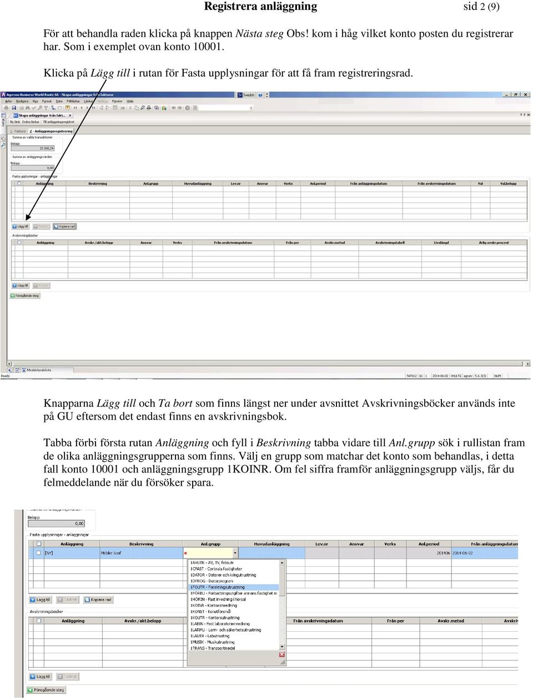The image size is (533, 700).
Task: Tick the header checkbox of lower Avskrivningsböcker table
Action: pyautogui.click(x=39, y=621)
